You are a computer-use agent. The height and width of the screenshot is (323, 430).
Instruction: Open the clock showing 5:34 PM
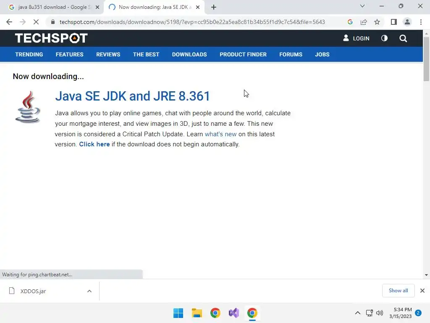point(400,313)
